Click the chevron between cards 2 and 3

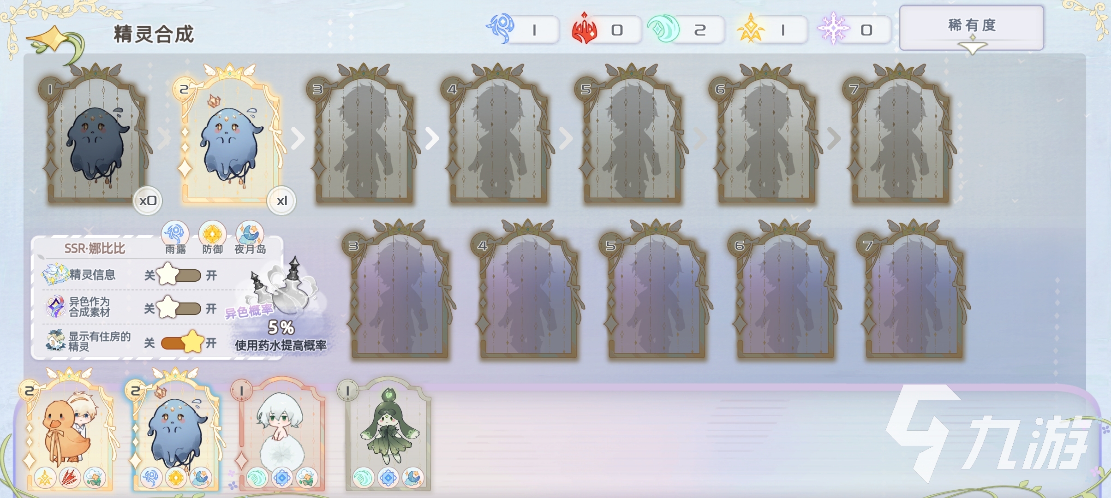tap(298, 138)
